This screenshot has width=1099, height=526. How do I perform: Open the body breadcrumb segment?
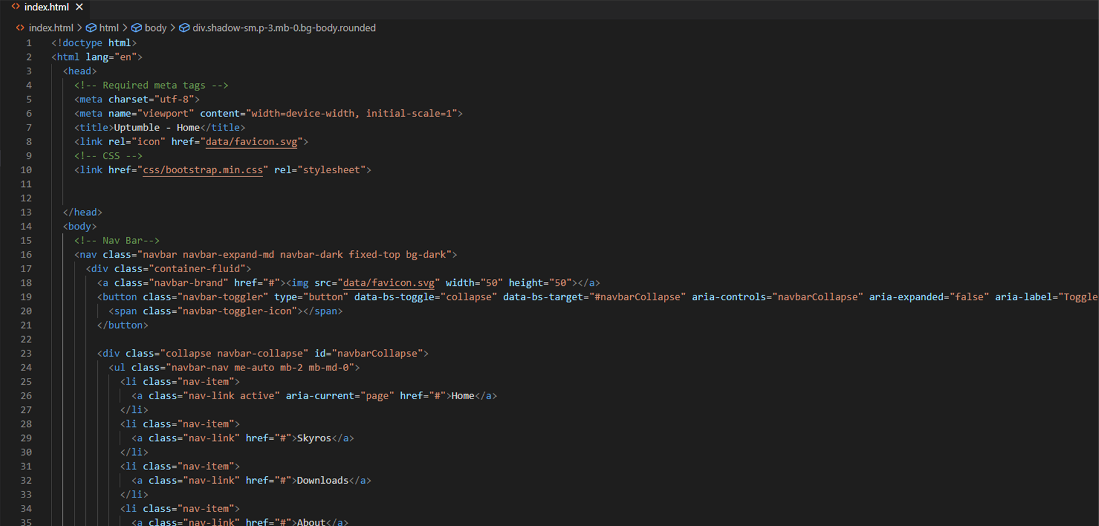(x=155, y=28)
